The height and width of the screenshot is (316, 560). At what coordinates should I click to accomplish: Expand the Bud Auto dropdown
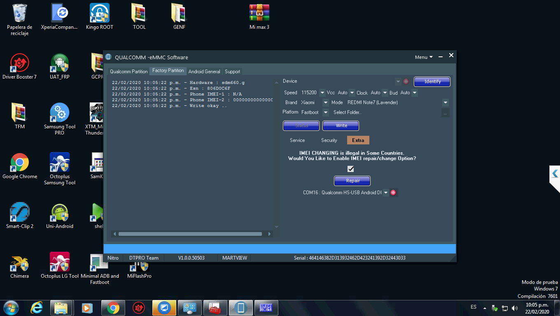(415, 93)
